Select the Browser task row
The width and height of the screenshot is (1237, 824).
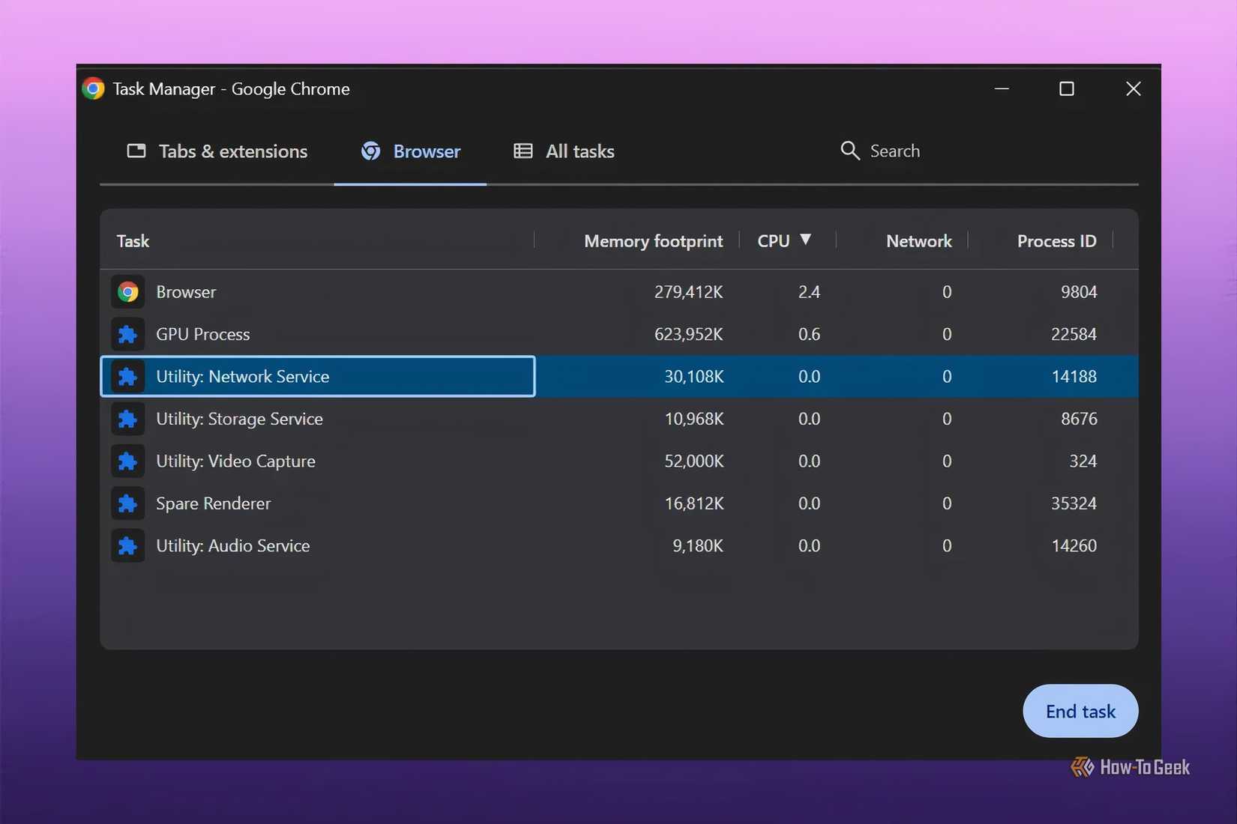619,291
